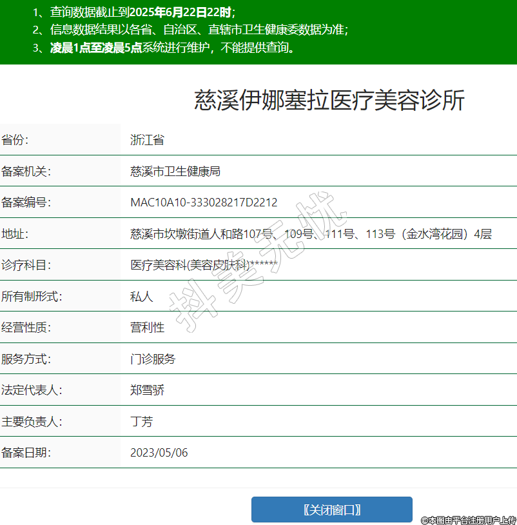
Task: Click the 主要负责人 name 丁芳
Action: click(142, 421)
